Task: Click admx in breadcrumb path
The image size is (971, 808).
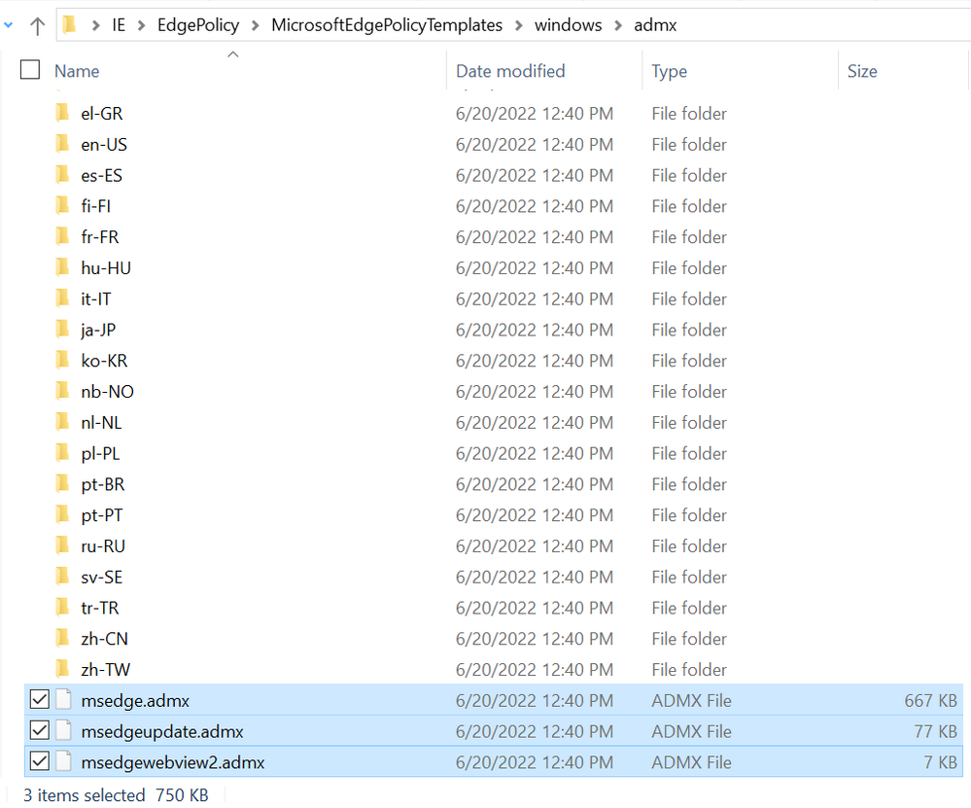Action: coord(655,25)
